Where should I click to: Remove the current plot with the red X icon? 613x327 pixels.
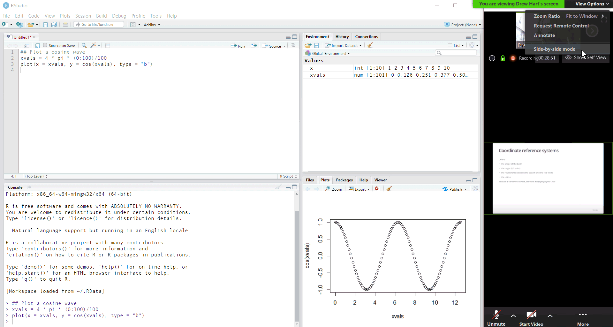point(377,189)
